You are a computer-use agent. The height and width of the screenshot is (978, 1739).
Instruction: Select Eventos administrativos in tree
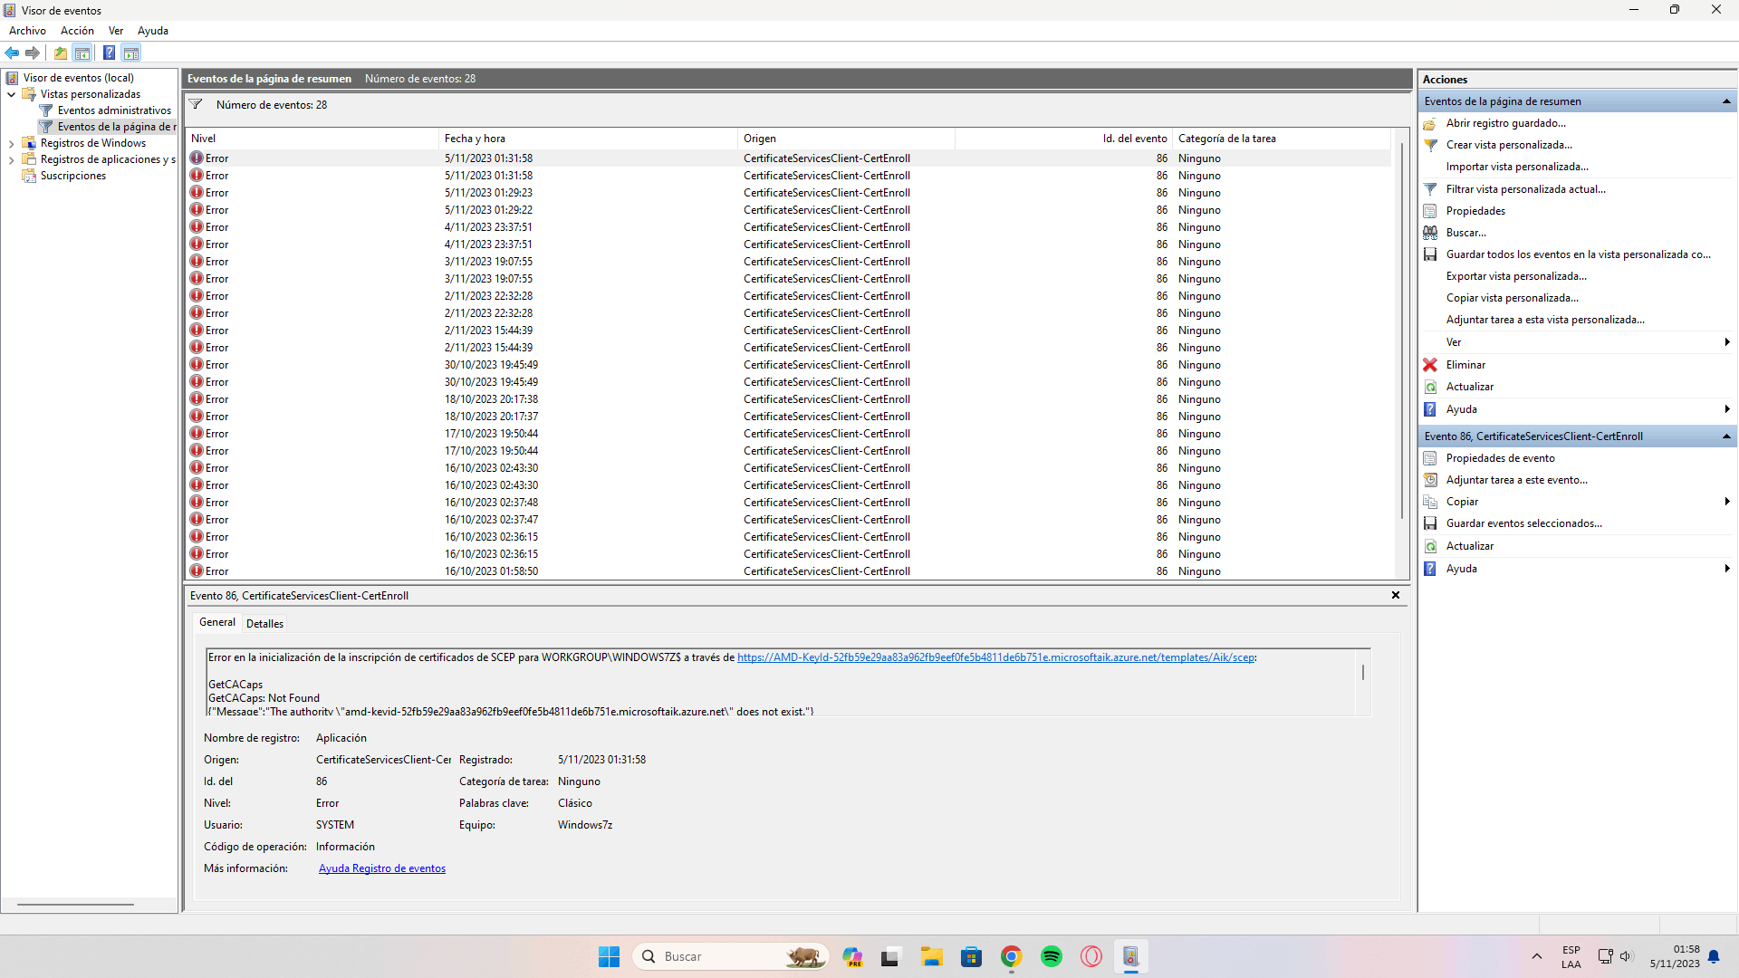click(x=114, y=110)
